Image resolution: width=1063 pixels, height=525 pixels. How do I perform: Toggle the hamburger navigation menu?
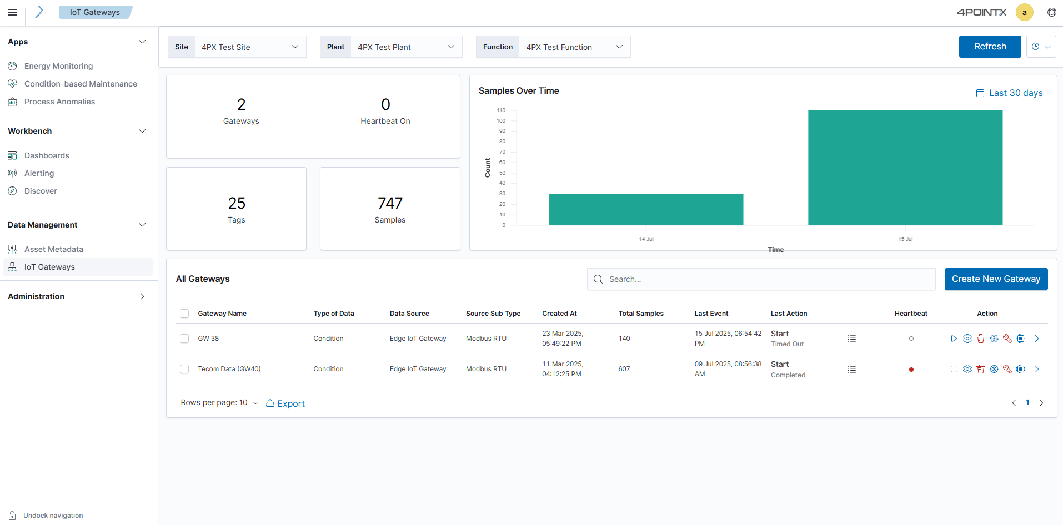[12, 12]
